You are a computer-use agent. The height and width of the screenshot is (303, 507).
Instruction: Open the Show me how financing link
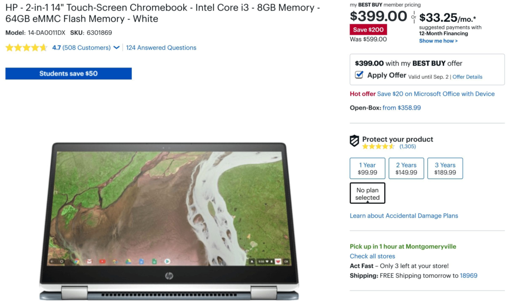(x=438, y=41)
